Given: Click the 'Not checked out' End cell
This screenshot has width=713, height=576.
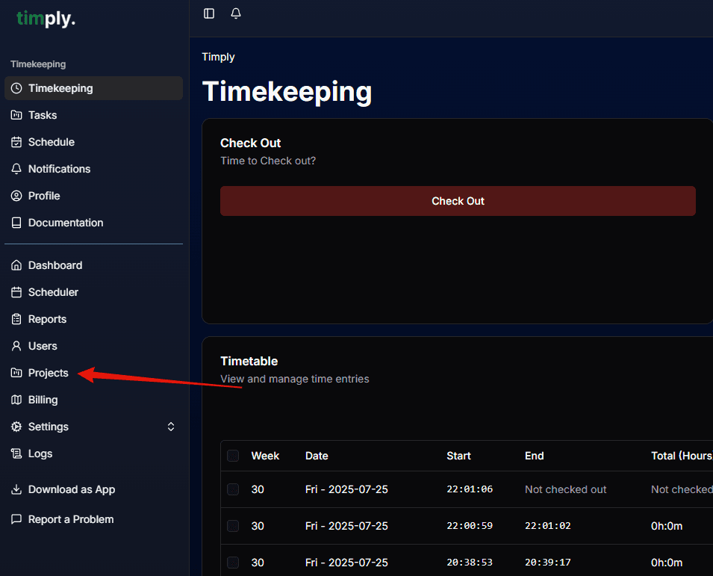Looking at the screenshot, I should point(566,489).
